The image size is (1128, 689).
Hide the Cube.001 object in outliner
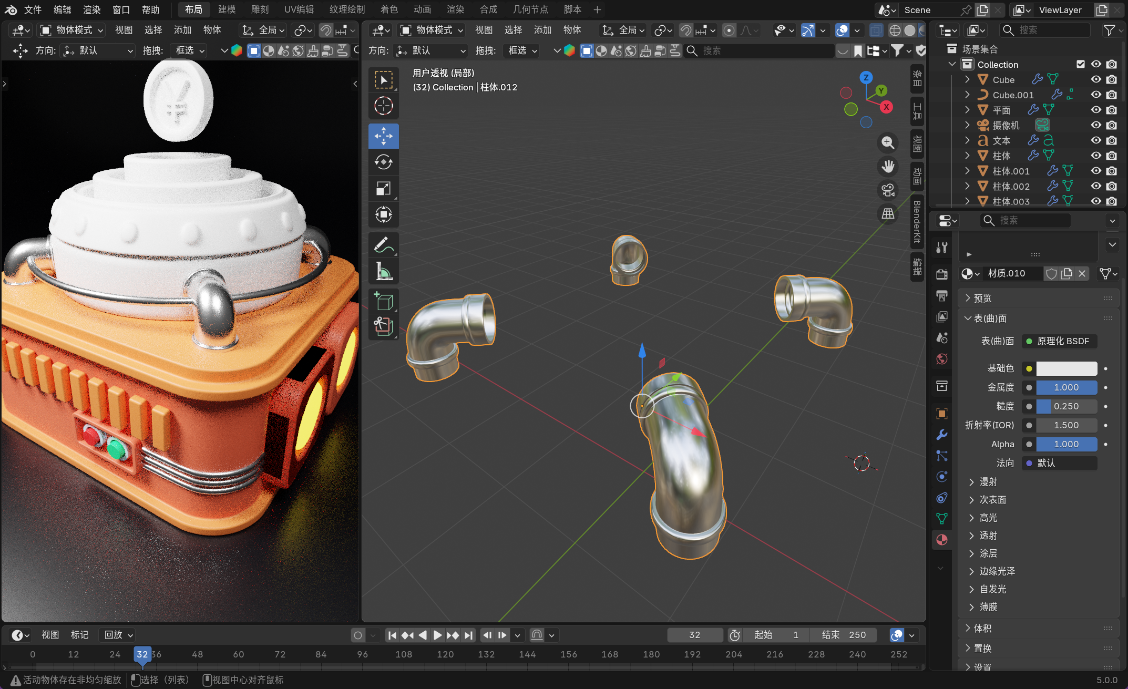pos(1096,95)
